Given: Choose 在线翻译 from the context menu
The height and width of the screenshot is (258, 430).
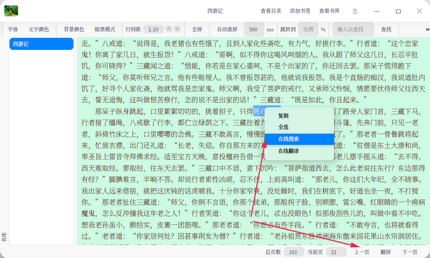Looking at the screenshot, I should click(x=299, y=151).
